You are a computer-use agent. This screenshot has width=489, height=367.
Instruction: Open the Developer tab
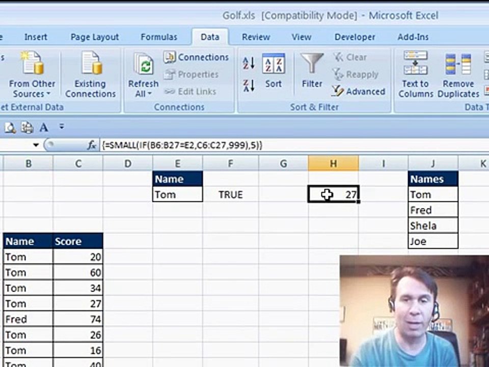click(355, 37)
